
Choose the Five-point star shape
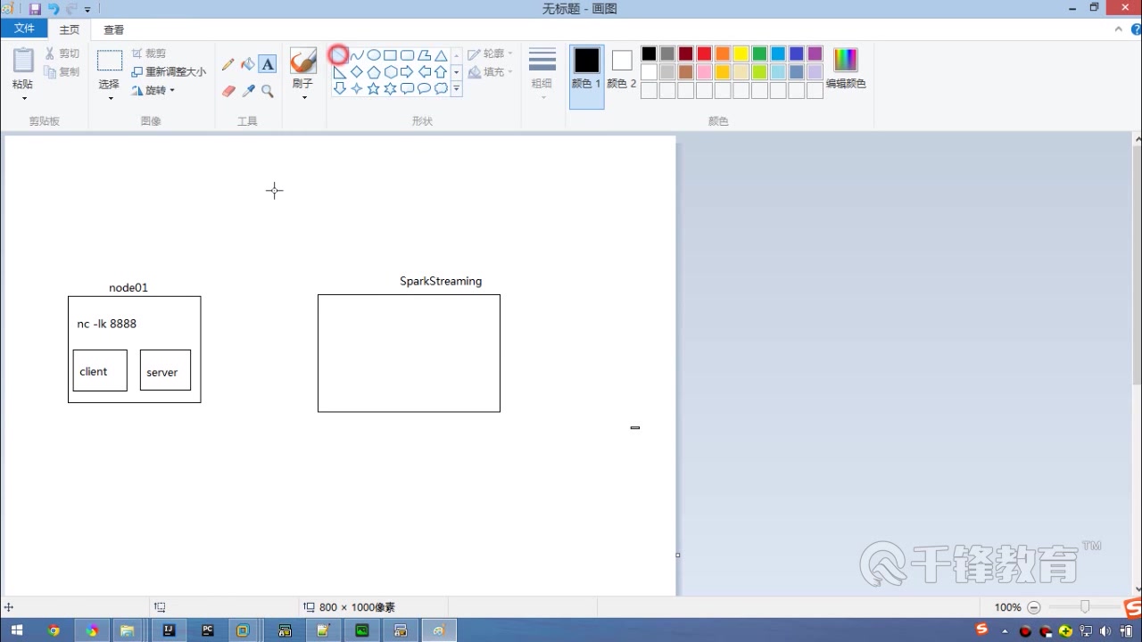[x=374, y=89]
